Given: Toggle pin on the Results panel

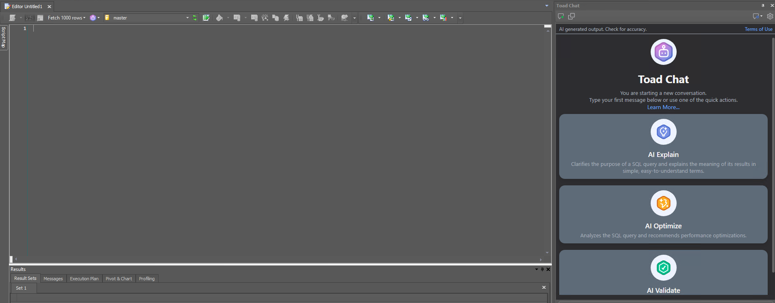Looking at the screenshot, I should click(x=542, y=269).
